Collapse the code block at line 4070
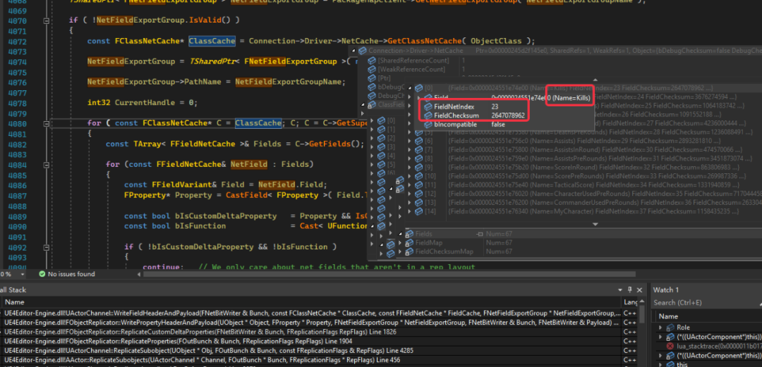The height and width of the screenshot is (367, 762). point(46,21)
